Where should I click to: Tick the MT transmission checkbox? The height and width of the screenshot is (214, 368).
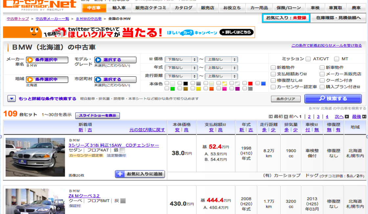(336, 59)
